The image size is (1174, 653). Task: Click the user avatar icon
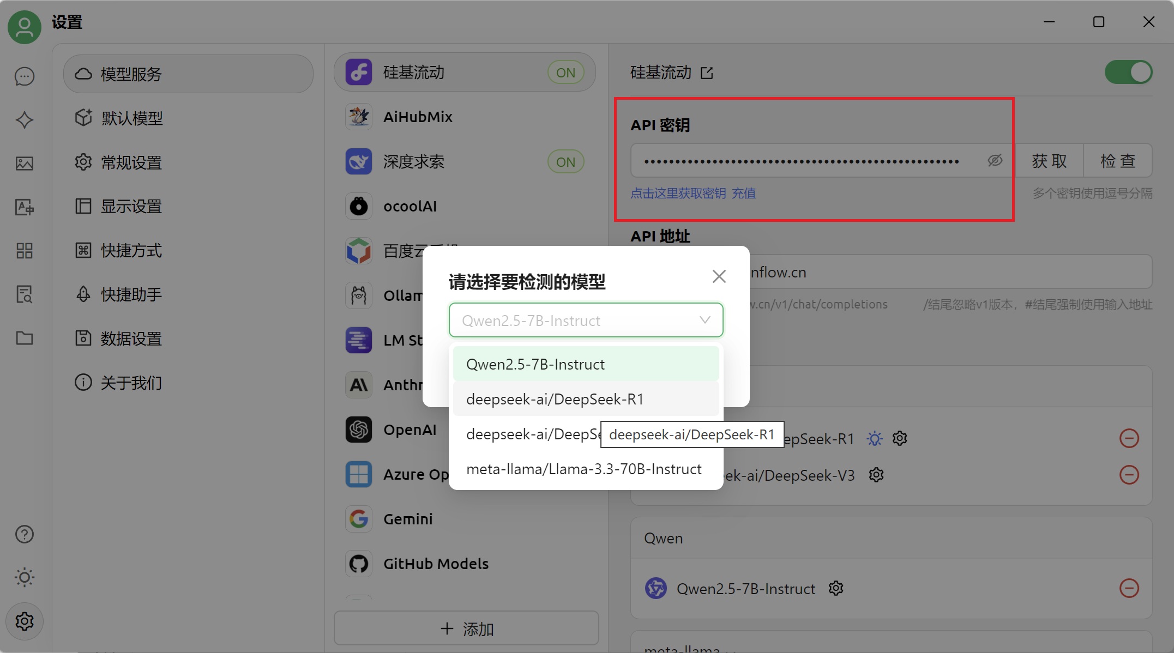click(x=25, y=26)
